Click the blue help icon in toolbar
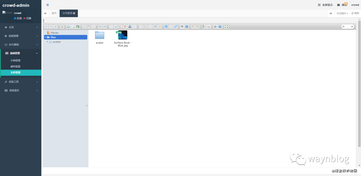The image size is (361, 176). 220,26
